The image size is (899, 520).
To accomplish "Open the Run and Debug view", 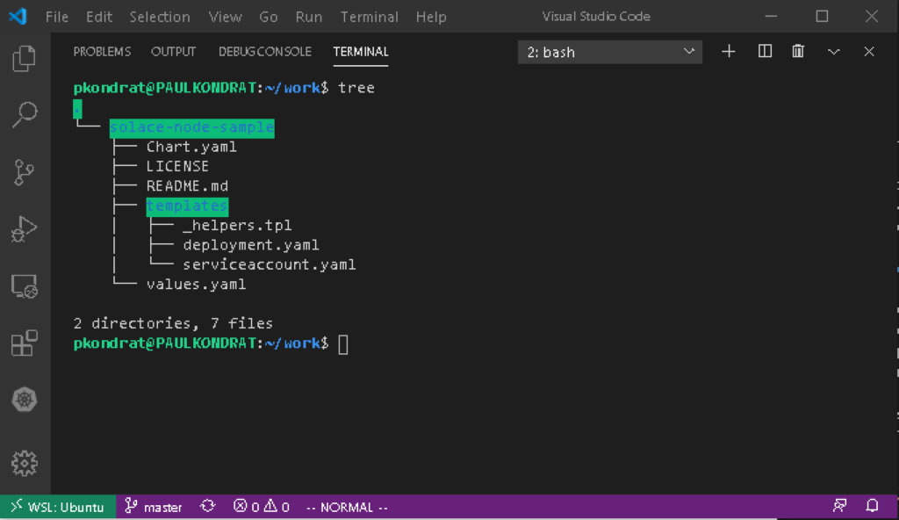I will (25, 230).
